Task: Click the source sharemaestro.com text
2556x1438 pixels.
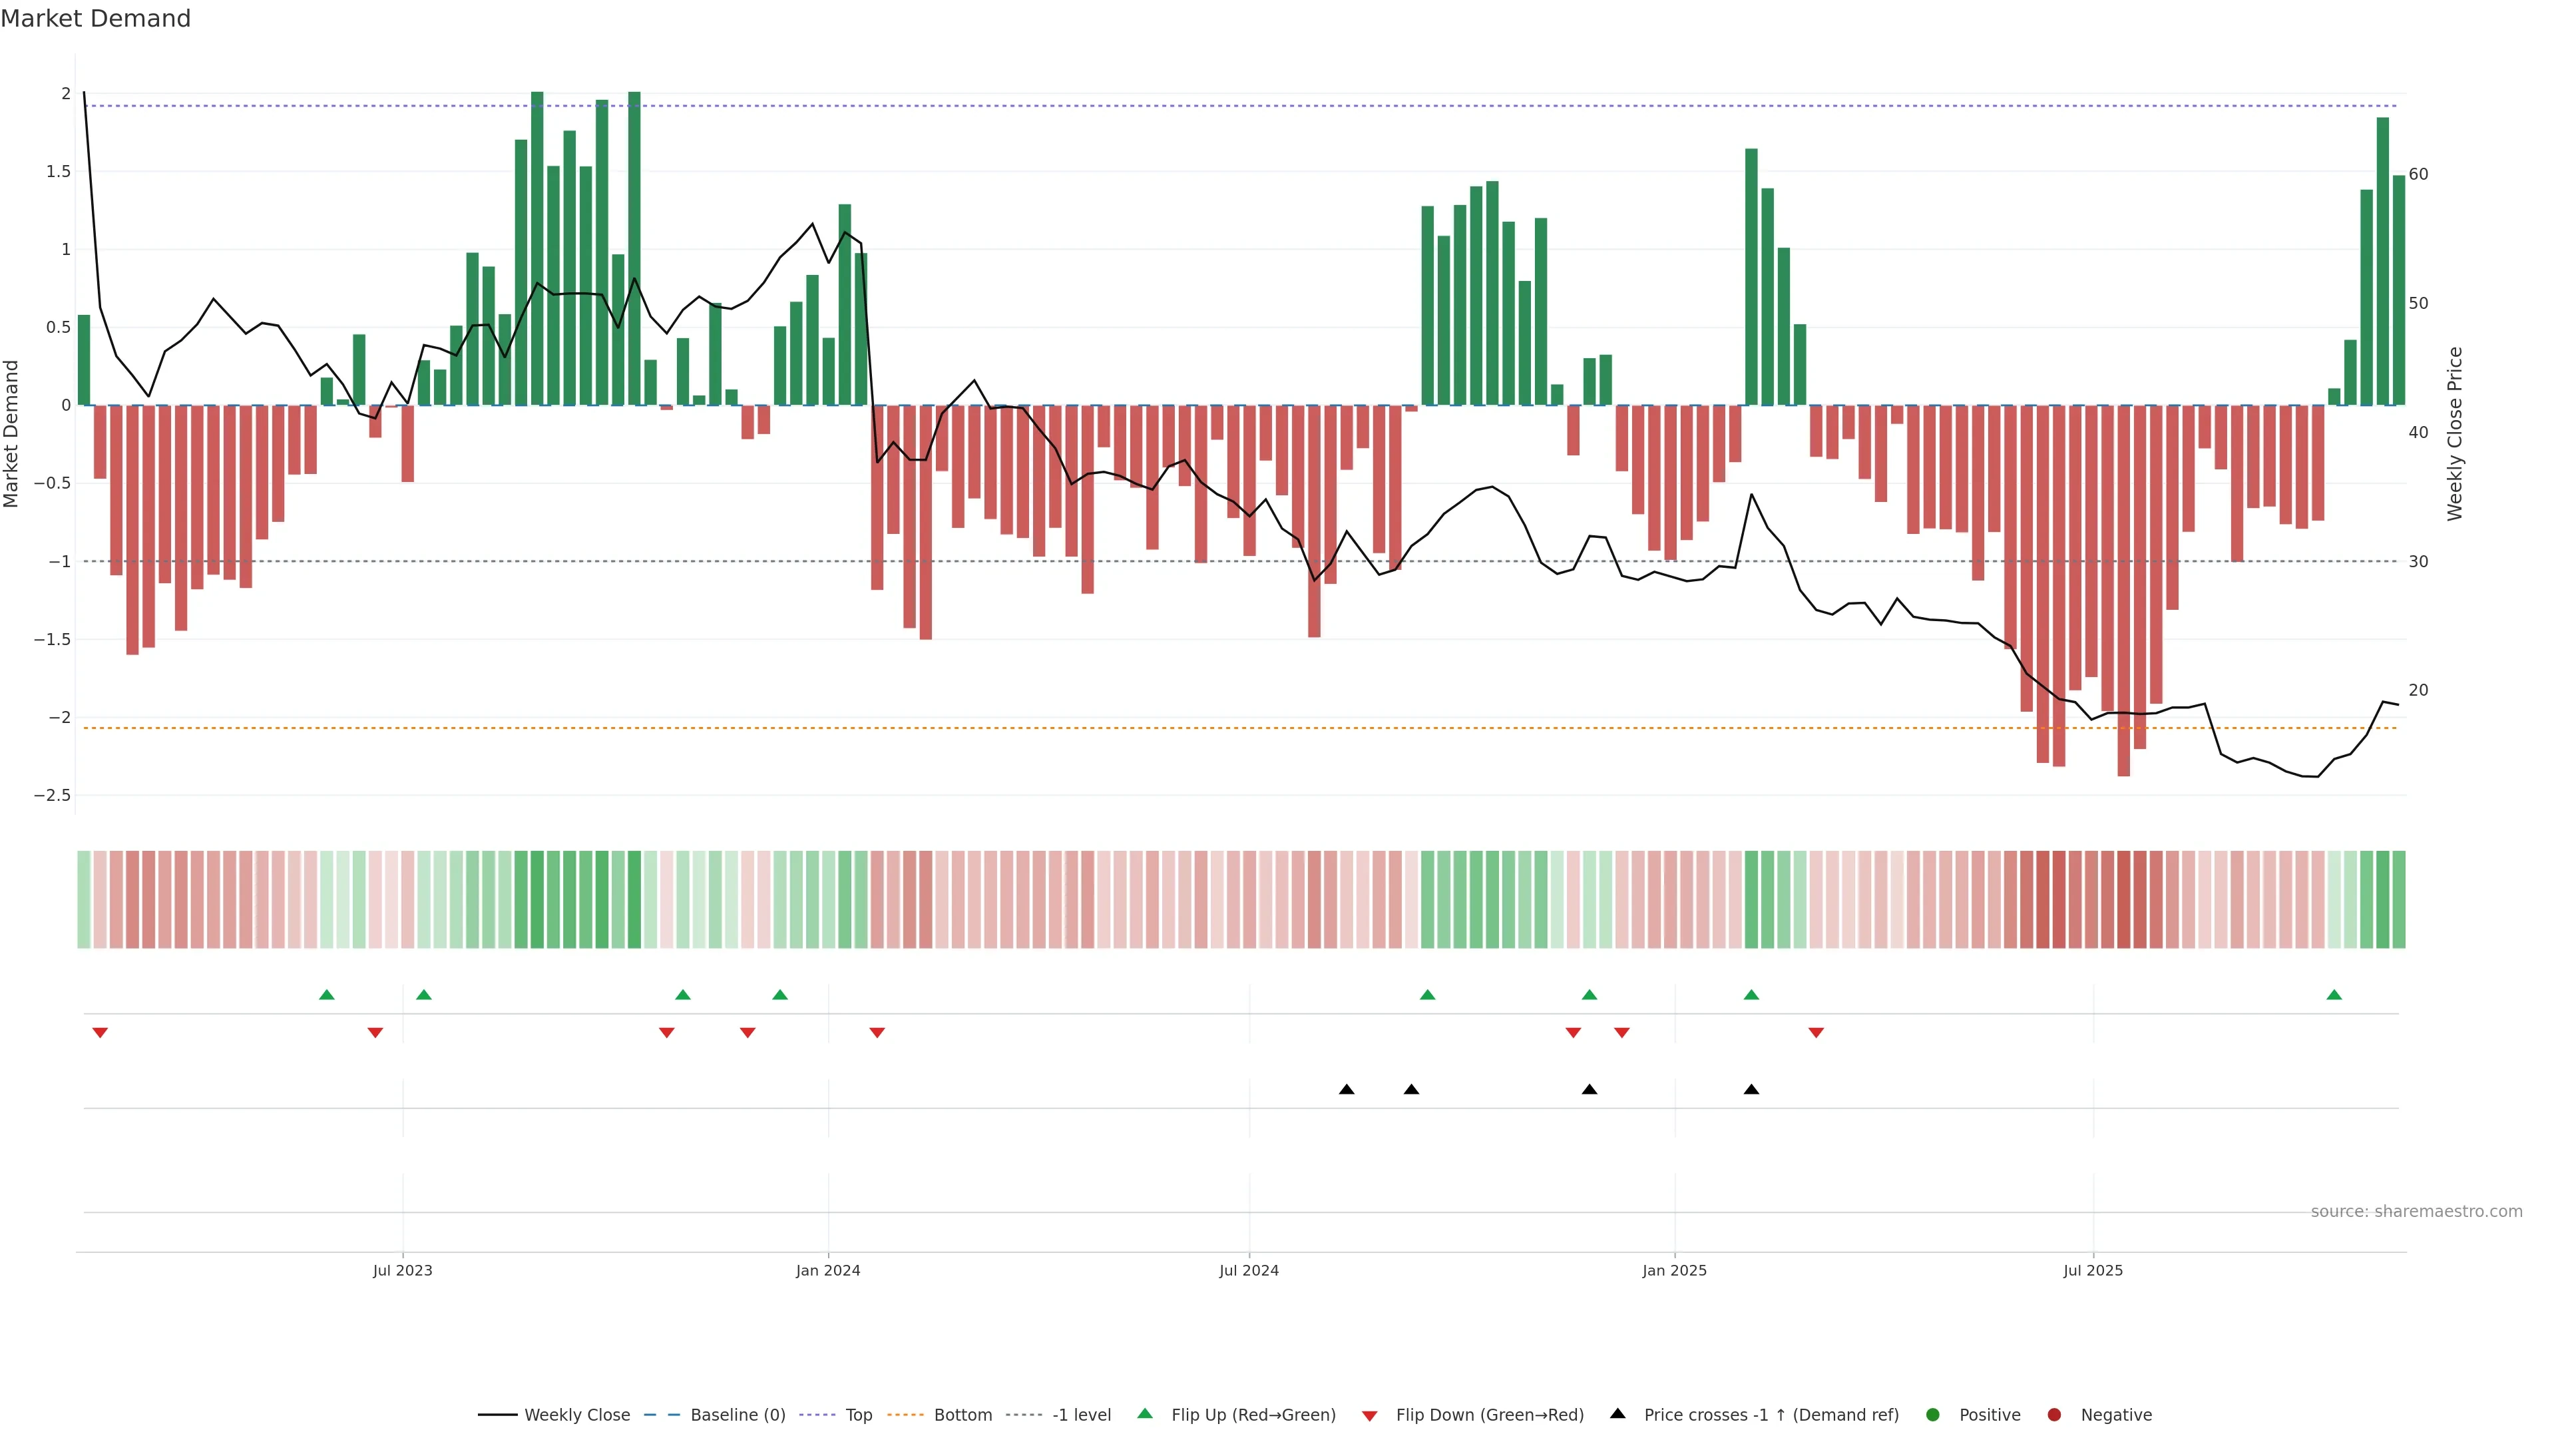Action: (2416, 1212)
